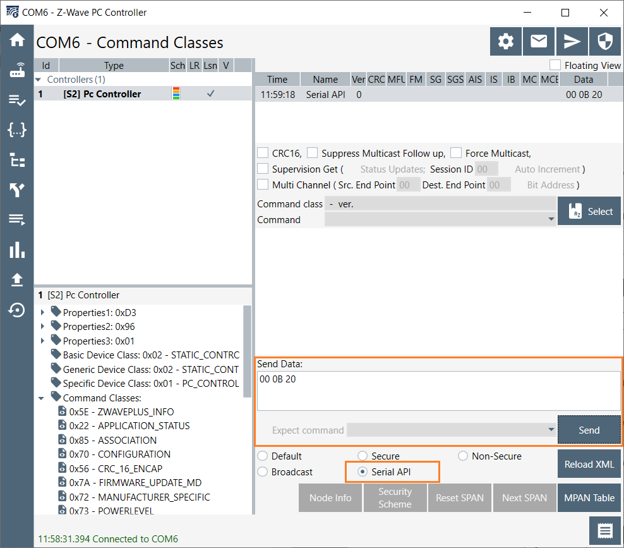624x548 pixels.
Task: Open the curly braces command classes icon
Action: tap(17, 130)
